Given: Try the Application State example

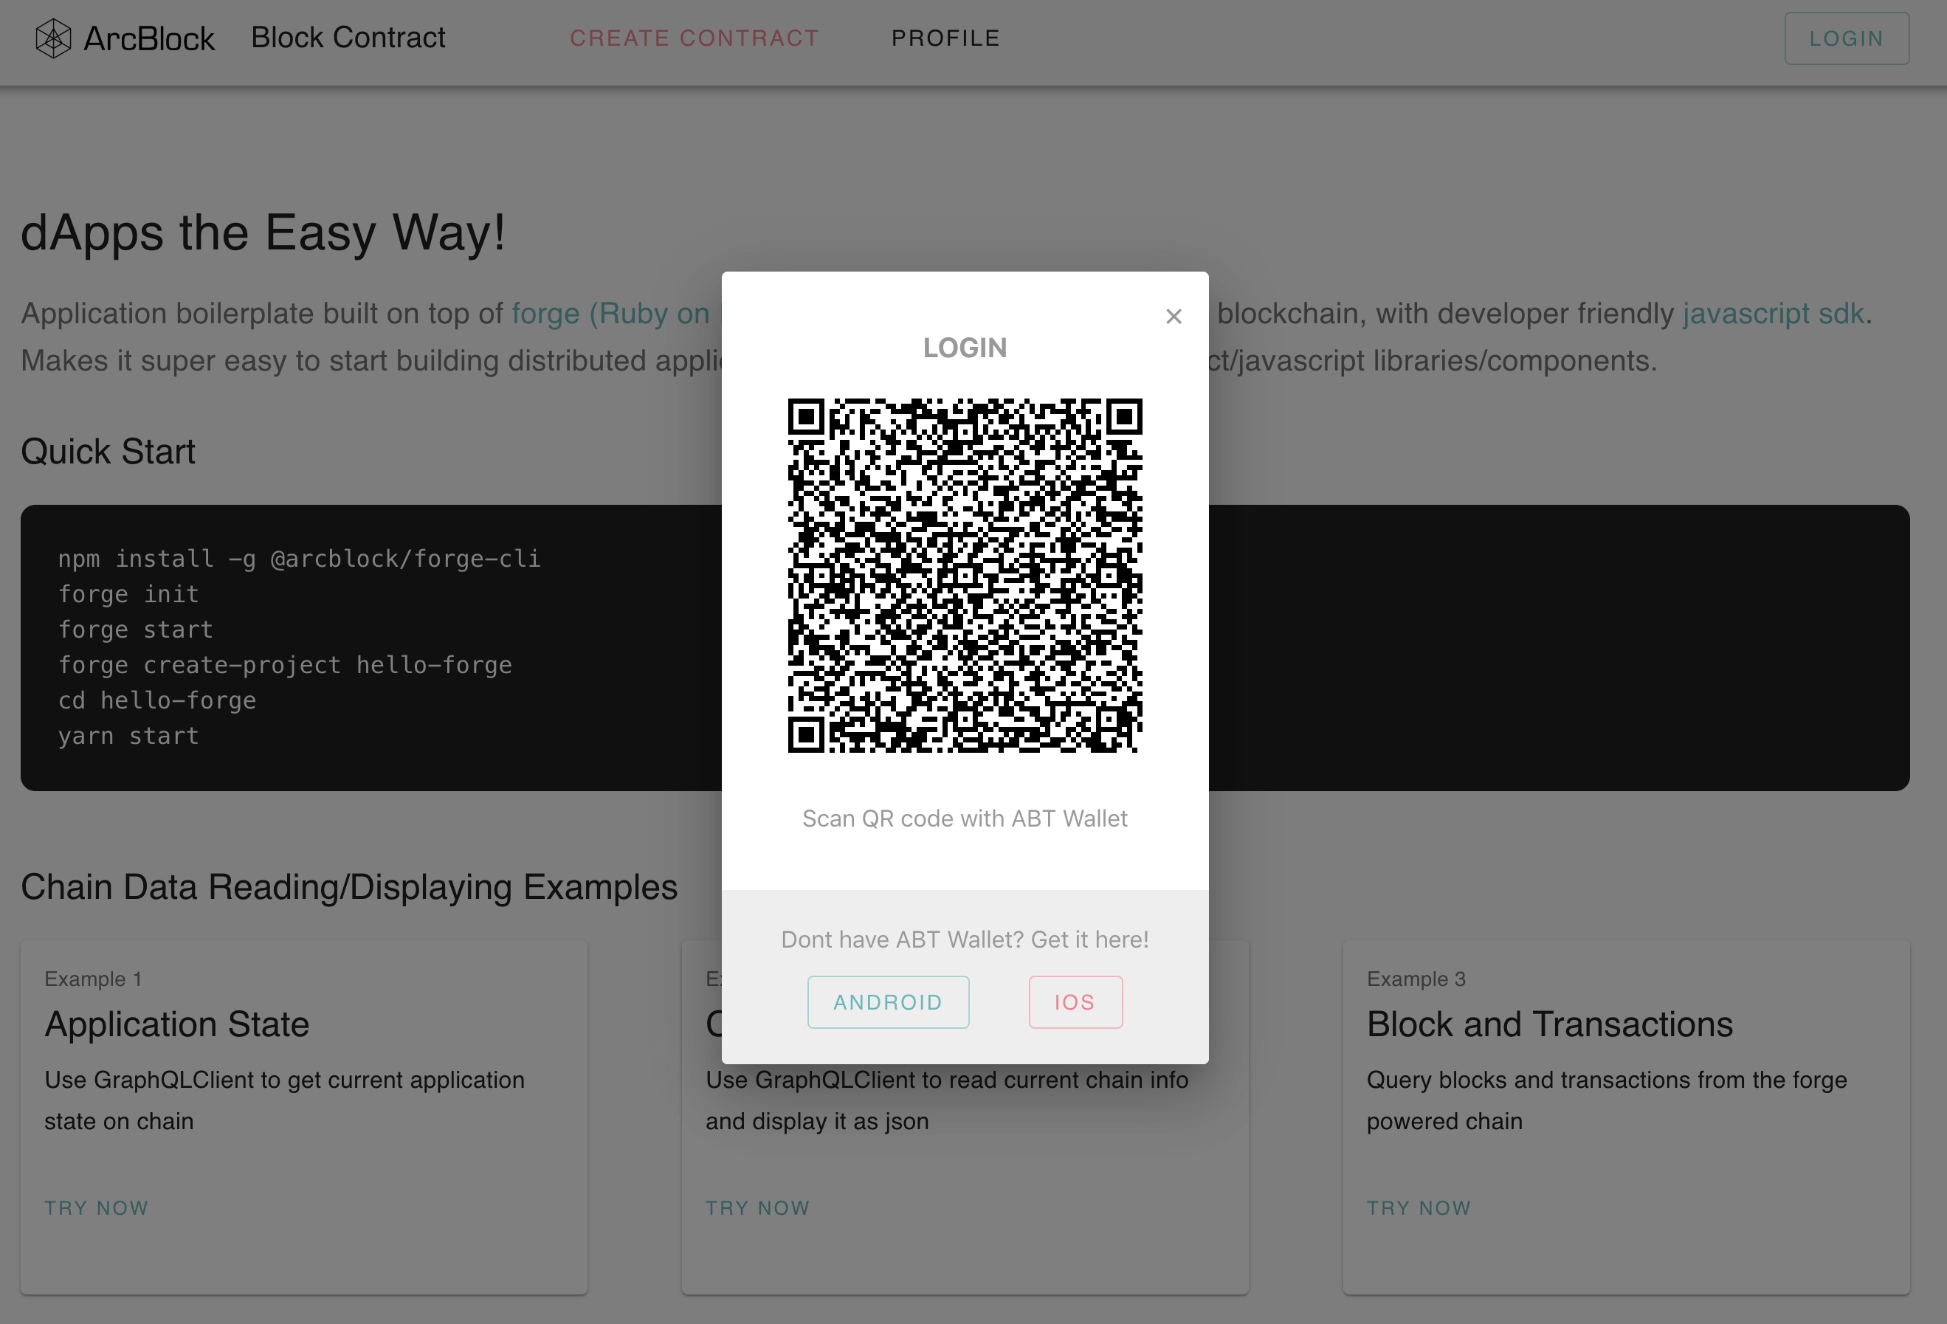Looking at the screenshot, I should [x=97, y=1207].
